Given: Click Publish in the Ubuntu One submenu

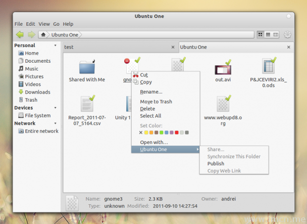Looking at the screenshot, I should pyautogui.click(x=234, y=164).
